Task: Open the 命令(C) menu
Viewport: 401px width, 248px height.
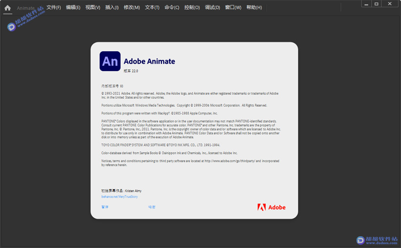Action: tap(172, 8)
